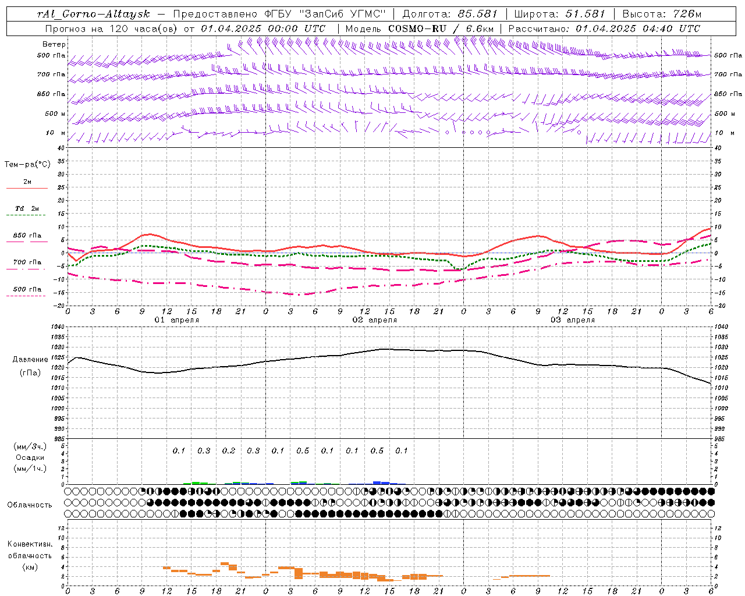Click the Рассчитано: 01.04.2025 04:40 UTC timestamp
The image size is (745, 596).
click(604, 29)
